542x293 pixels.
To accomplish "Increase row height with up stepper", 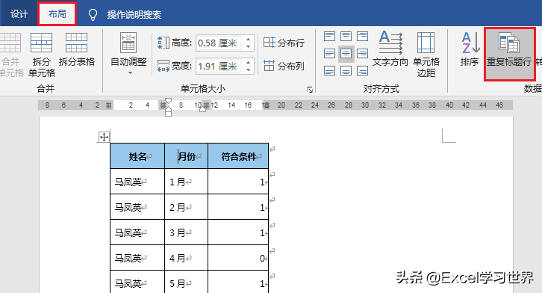I will 248,39.
